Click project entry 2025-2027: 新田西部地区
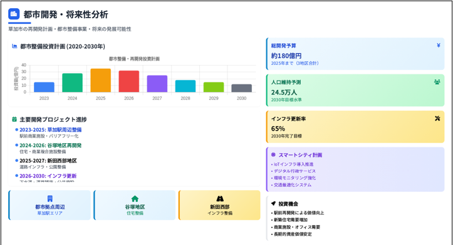Screen dimensions: 453x245 point(48,161)
